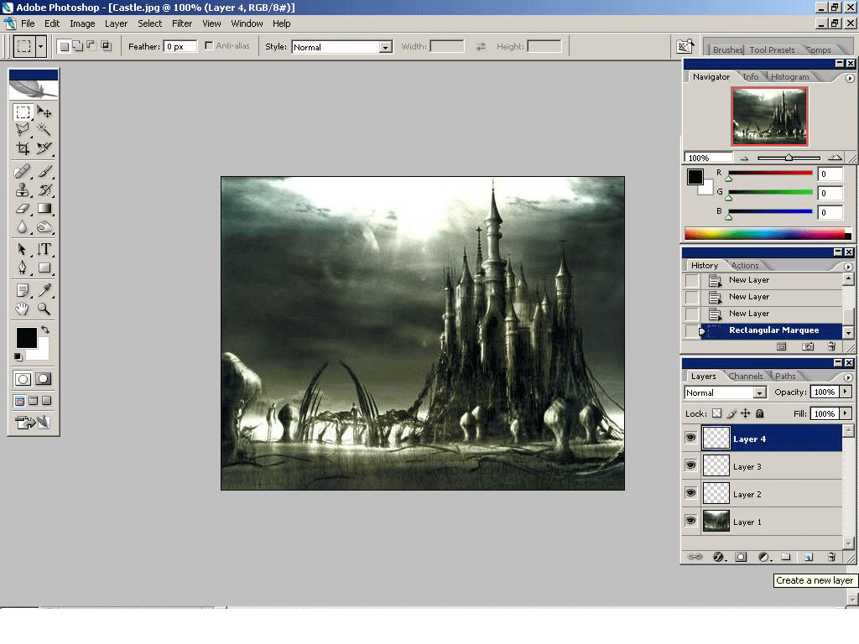Image resolution: width=859 pixels, height=644 pixels.
Task: Select the Rectangle shape tool
Action: pos(44,267)
